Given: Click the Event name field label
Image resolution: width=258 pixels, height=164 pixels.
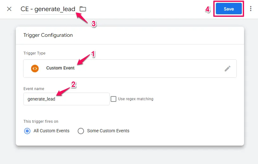Looking at the screenshot, I should [34, 89].
